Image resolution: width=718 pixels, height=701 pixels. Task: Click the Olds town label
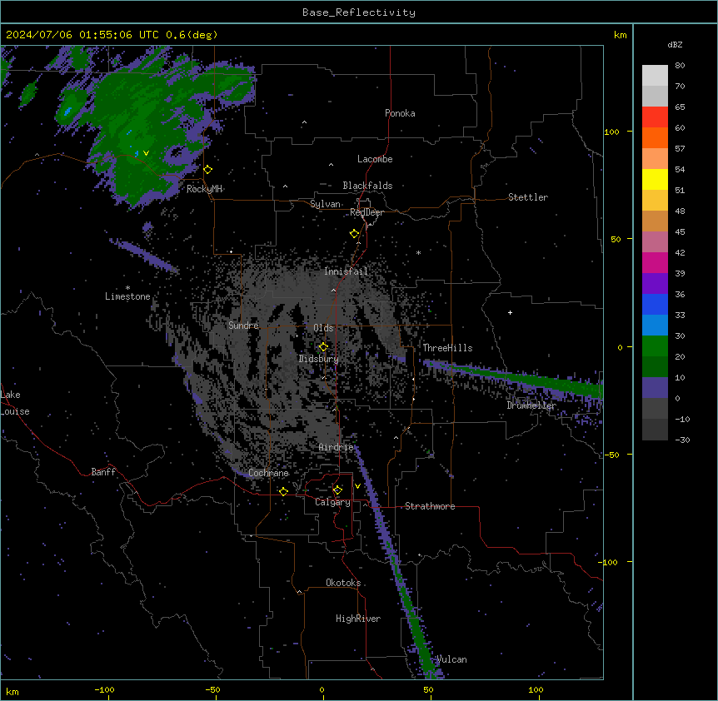click(323, 328)
